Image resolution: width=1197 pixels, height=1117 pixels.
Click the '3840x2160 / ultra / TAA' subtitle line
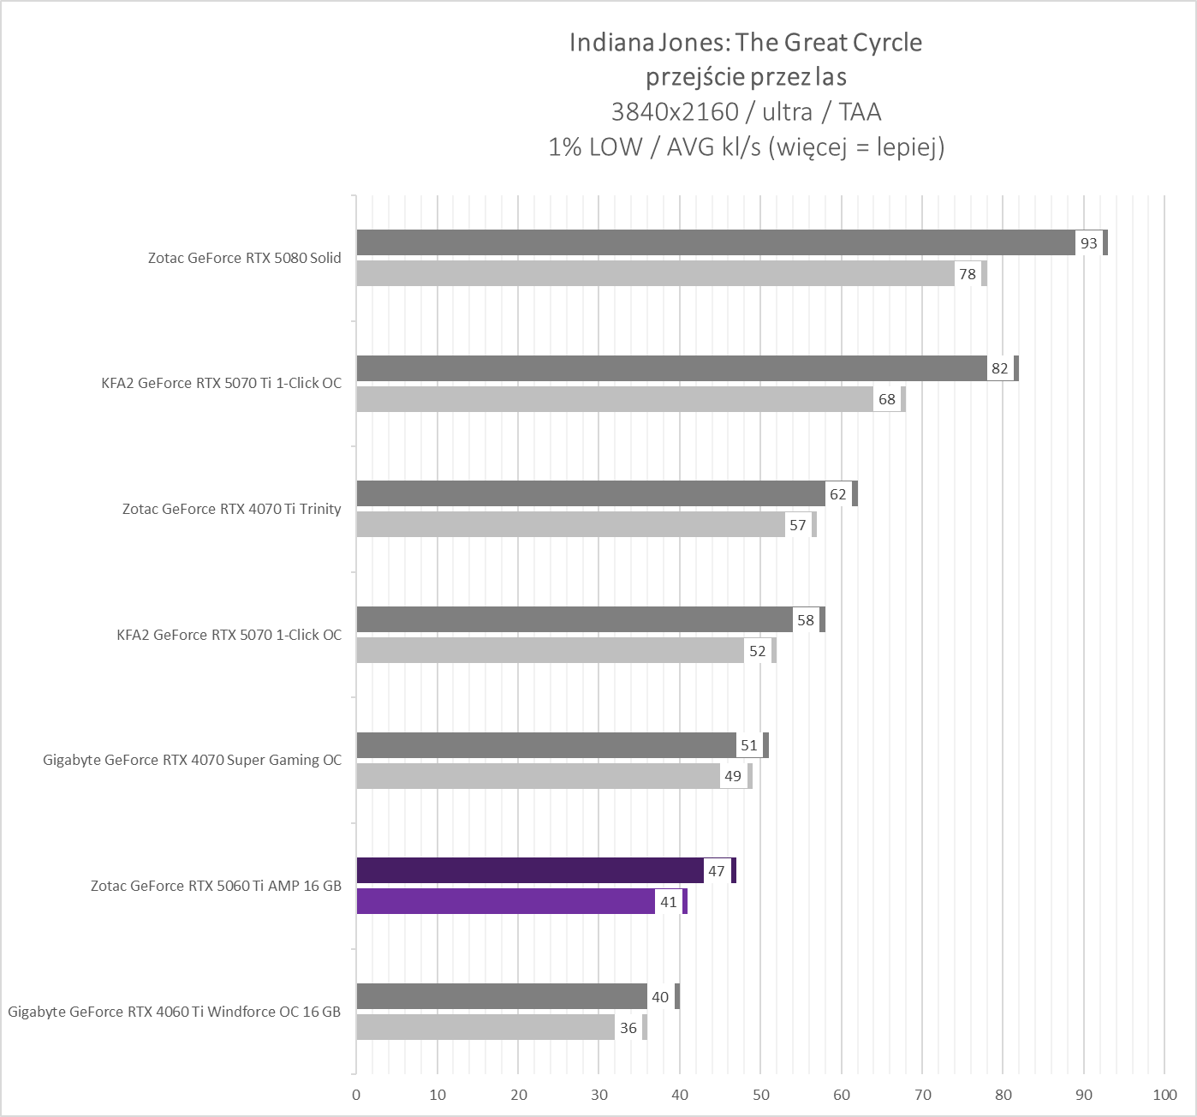(x=746, y=112)
